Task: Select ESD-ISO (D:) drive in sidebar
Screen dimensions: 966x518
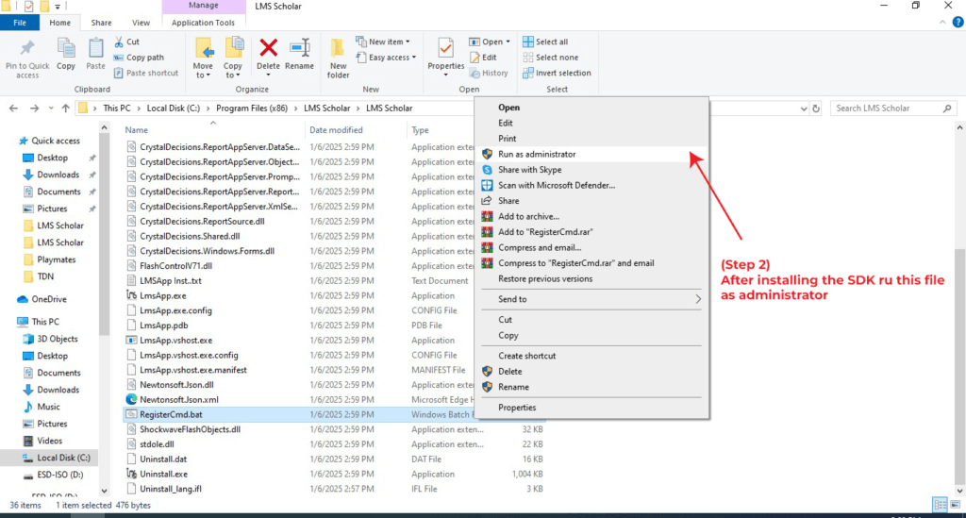Action: click(x=59, y=475)
